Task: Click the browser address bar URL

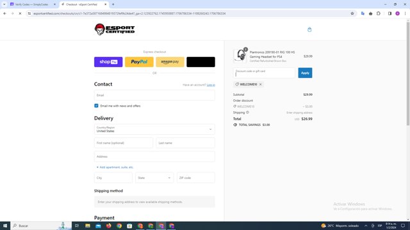Action: [x=129, y=13]
